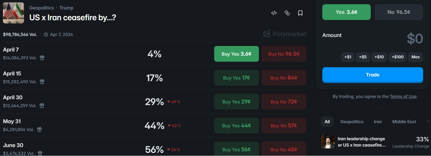This screenshot has width=431, height=156.
Task: Click rewards gift icon for June 30
Action: pos(40,153)
